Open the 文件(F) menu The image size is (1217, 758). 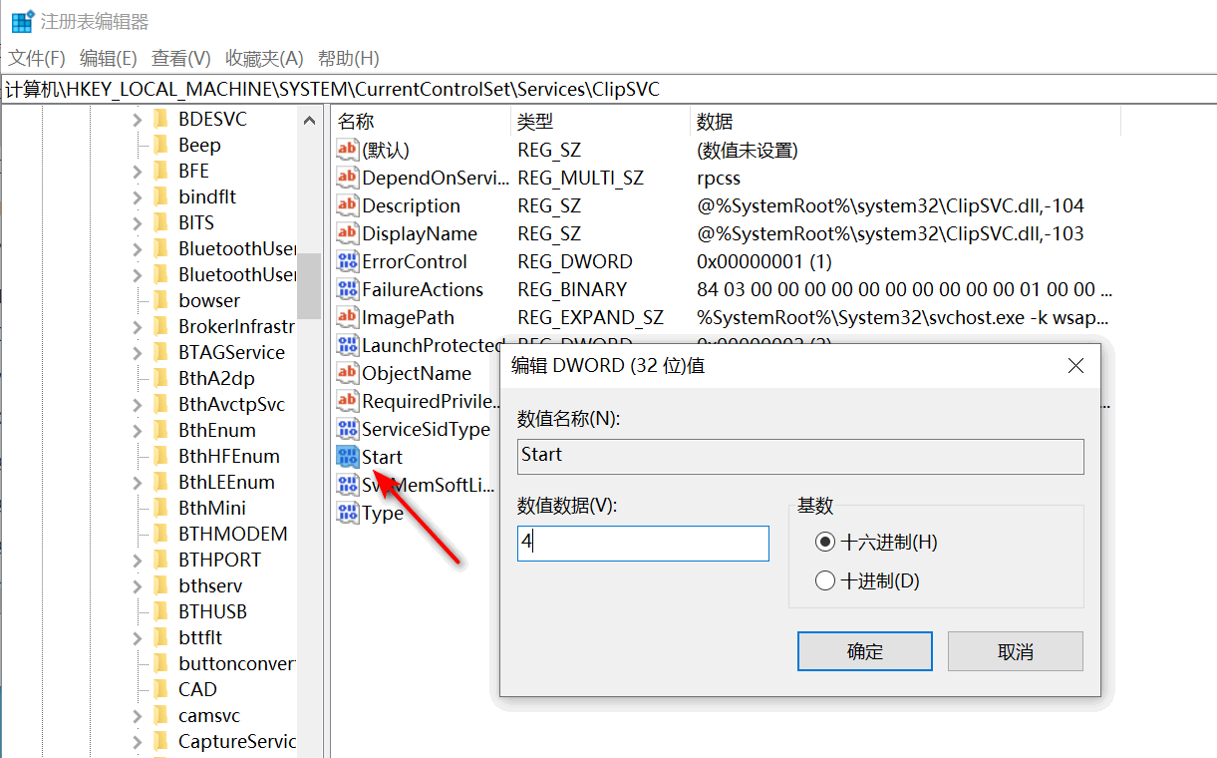[37, 58]
